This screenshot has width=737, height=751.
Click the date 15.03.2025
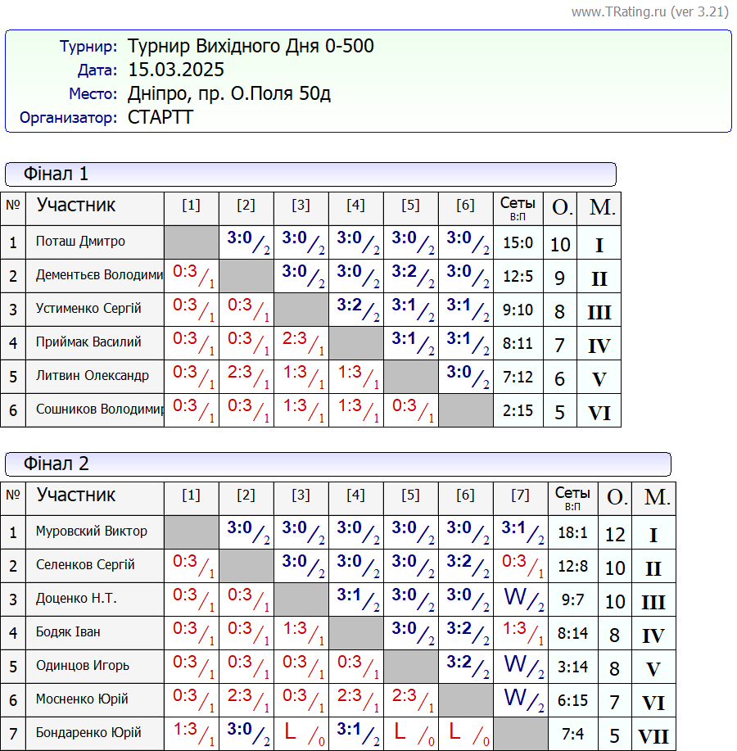click(x=176, y=70)
